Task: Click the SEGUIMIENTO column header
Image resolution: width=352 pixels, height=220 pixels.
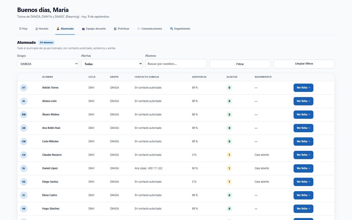Action: (263, 77)
